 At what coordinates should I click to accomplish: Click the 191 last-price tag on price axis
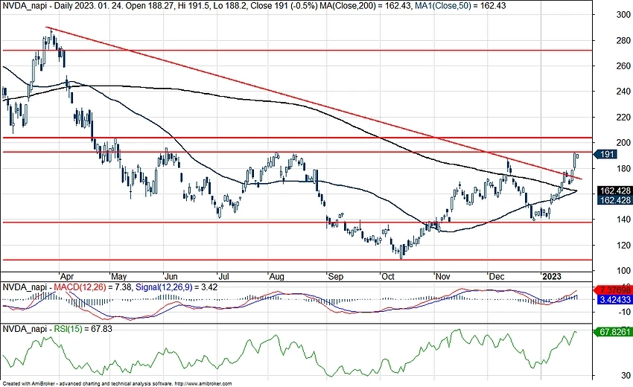click(606, 154)
